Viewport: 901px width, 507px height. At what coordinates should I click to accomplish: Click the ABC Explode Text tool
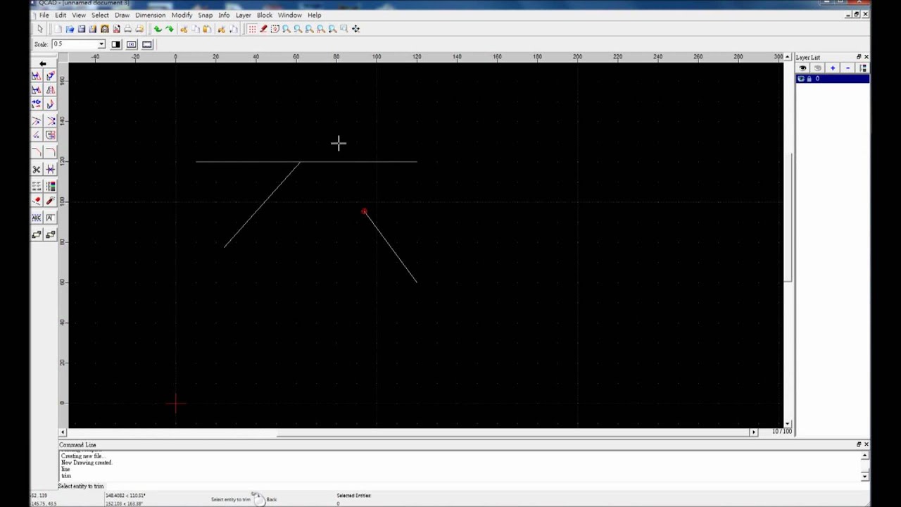tap(37, 218)
